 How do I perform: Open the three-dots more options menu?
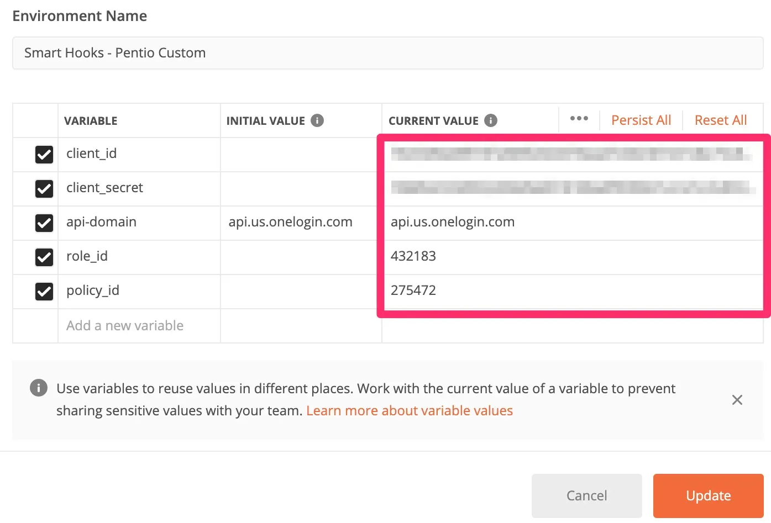tap(579, 119)
